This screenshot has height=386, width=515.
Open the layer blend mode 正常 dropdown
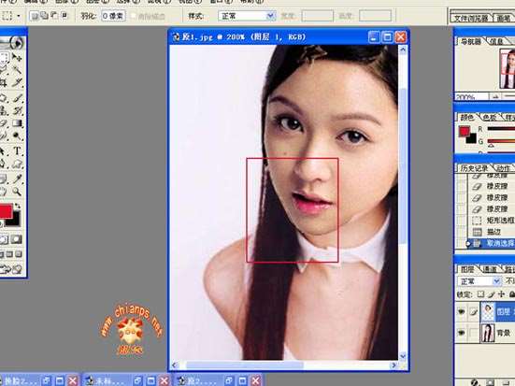(x=479, y=281)
